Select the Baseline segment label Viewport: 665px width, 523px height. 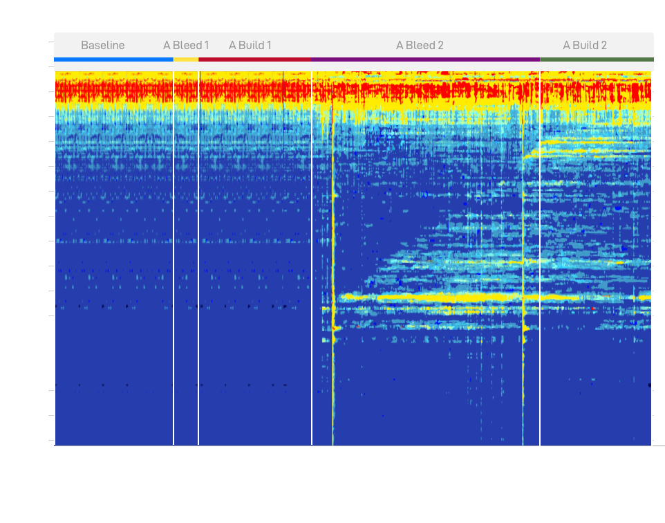tap(102, 46)
